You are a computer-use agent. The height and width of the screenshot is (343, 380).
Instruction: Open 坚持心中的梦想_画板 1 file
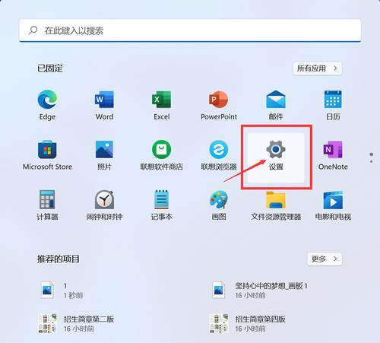point(260,291)
